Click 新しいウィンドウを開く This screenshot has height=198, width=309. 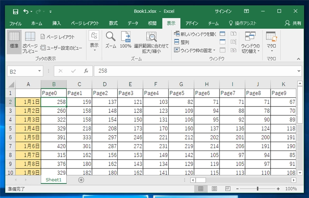195,34
